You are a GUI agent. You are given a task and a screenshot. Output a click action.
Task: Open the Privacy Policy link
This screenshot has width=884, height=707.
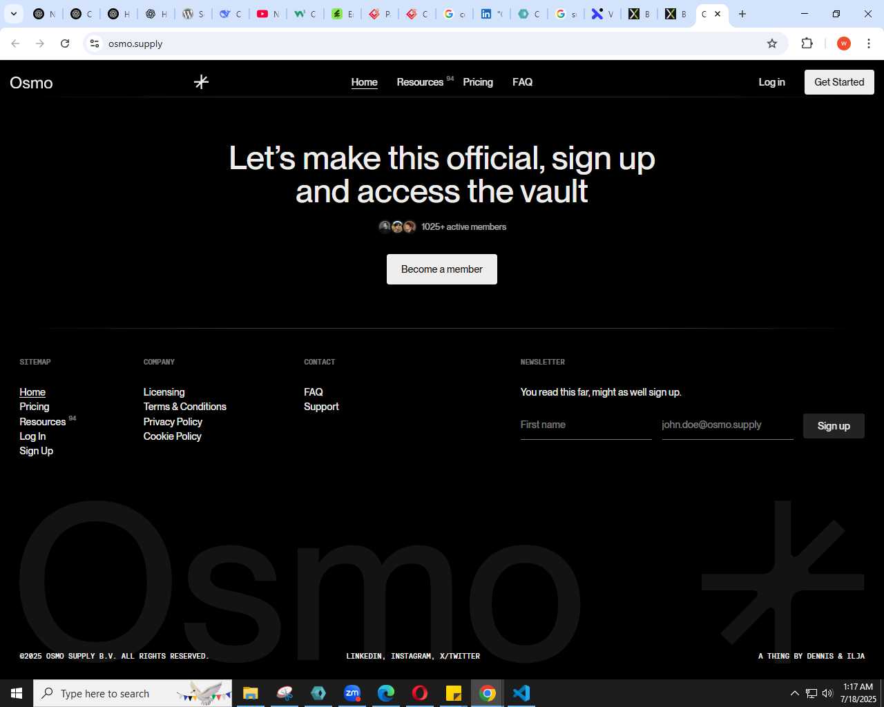tap(173, 422)
